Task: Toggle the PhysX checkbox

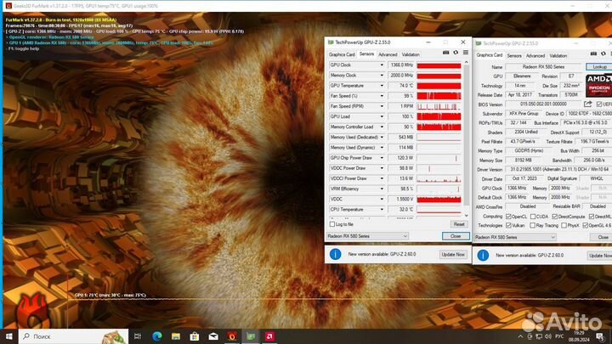Action: (564, 225)
